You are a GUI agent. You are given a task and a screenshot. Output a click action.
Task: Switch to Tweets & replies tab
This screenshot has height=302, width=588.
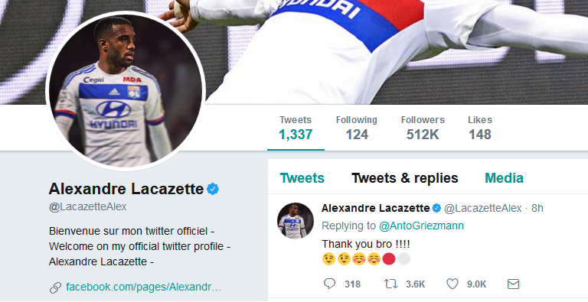[404, 178]
